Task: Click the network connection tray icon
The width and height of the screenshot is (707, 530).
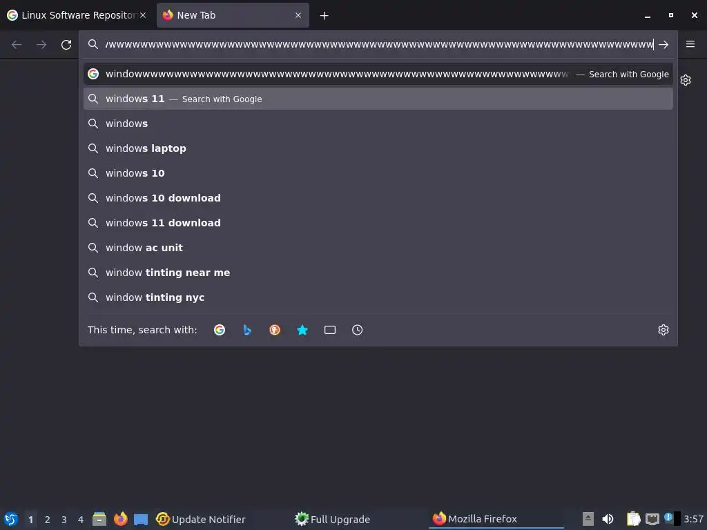Action: pyautogui.click(x=652, y=519)
